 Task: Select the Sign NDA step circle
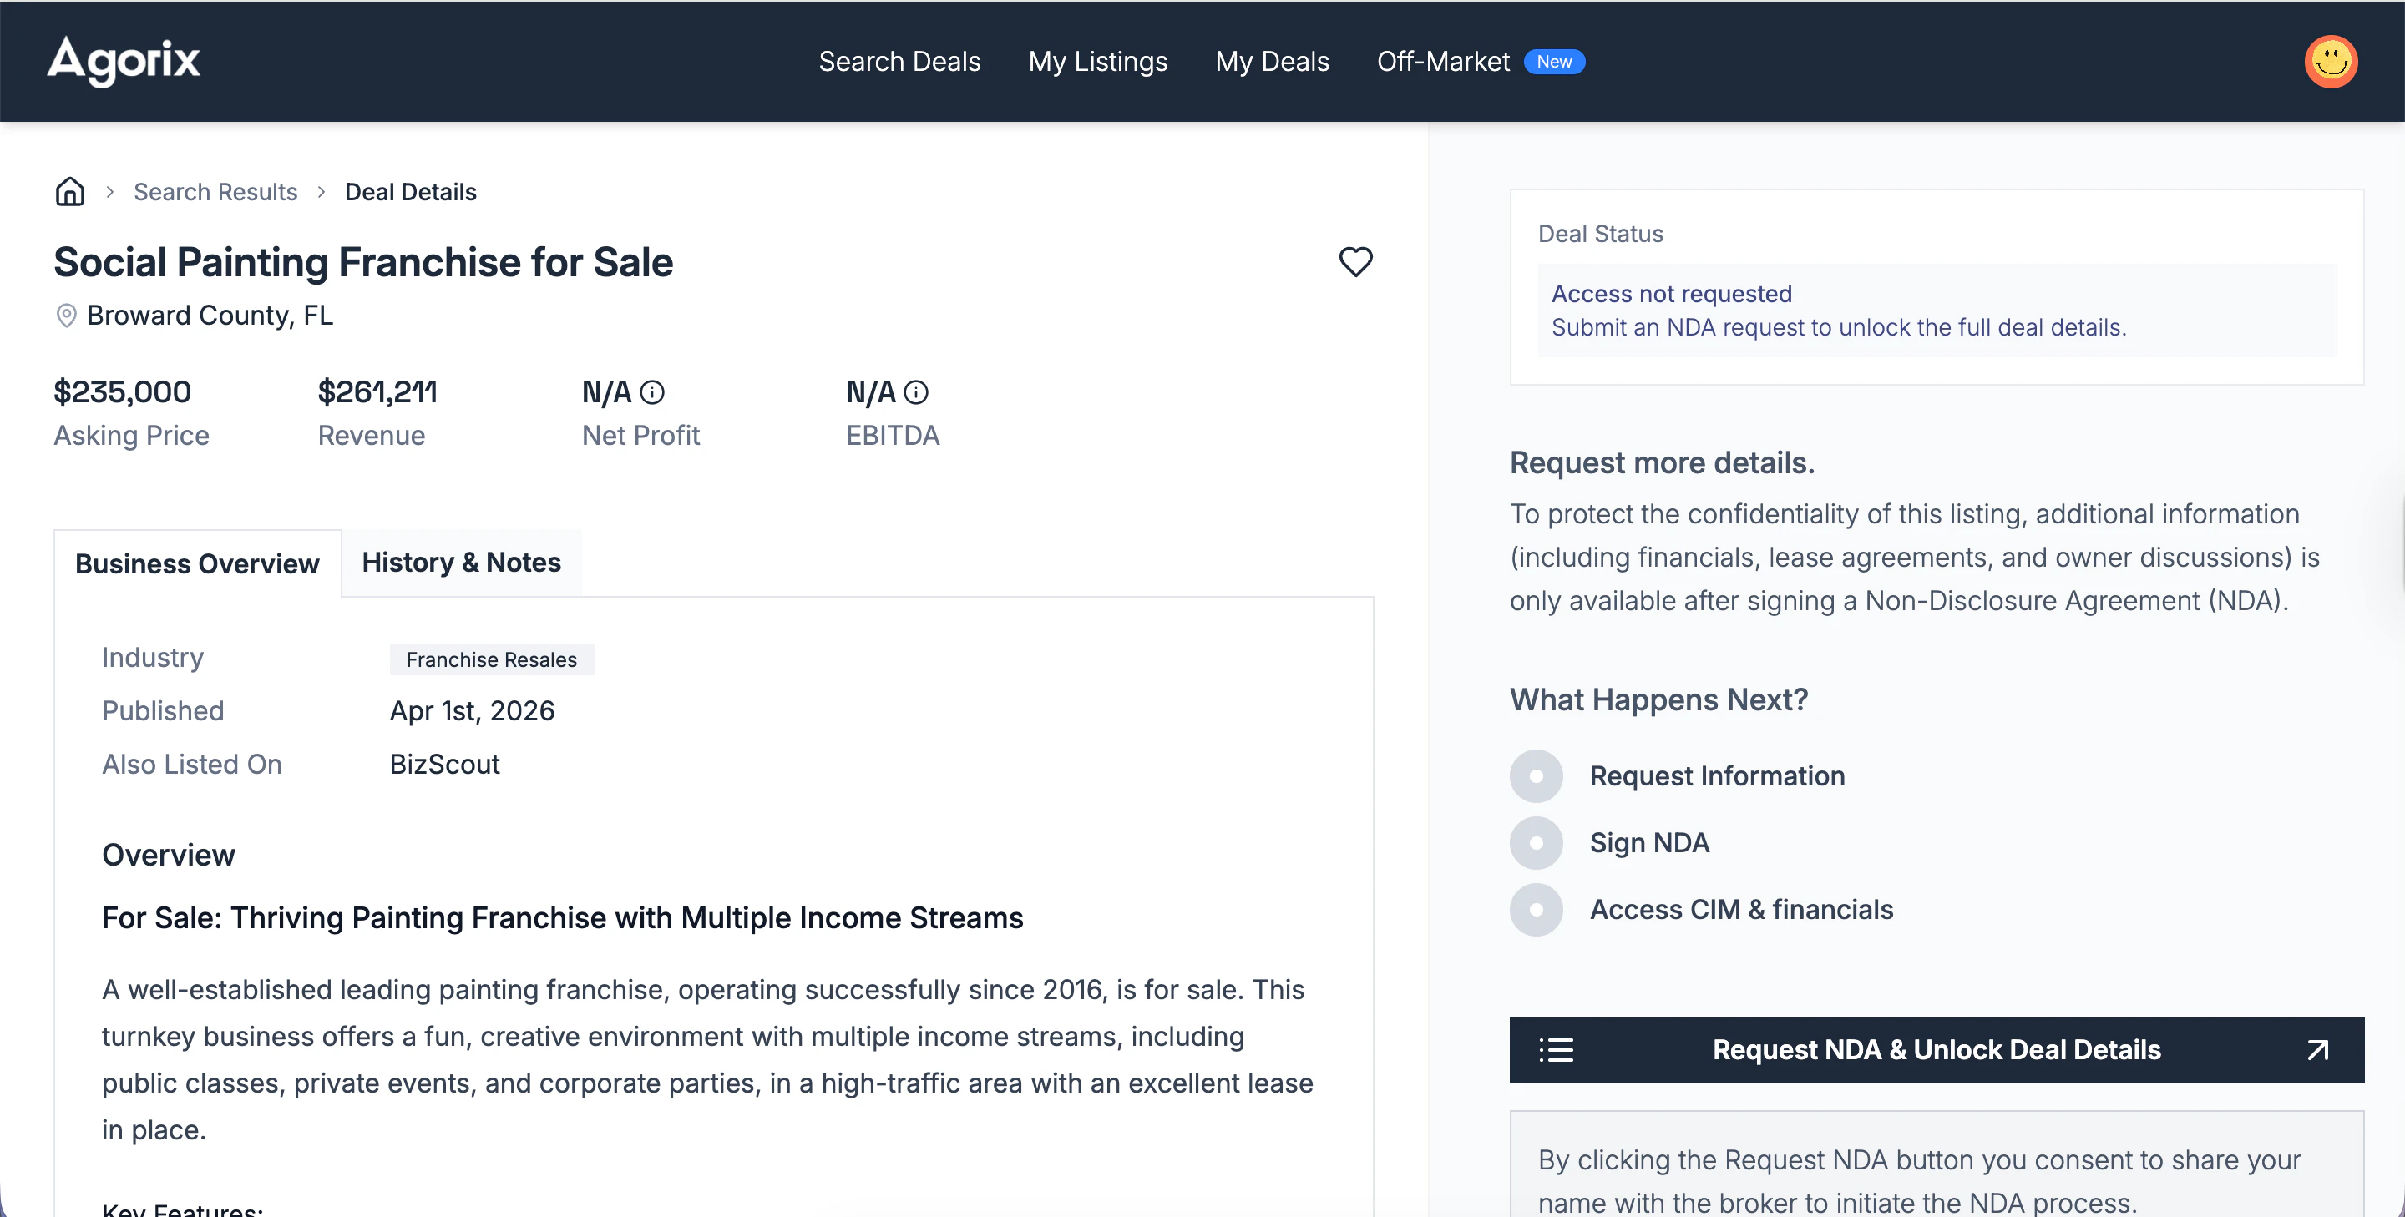[1536, 842]
